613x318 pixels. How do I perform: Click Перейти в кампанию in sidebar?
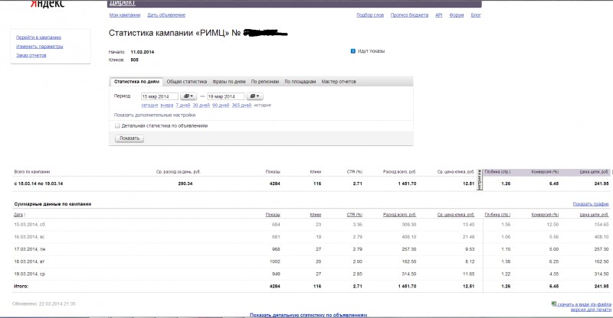38,37
